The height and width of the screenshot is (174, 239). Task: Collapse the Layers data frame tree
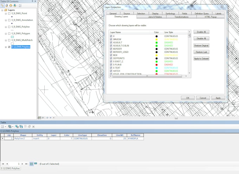tap(2, 10)
